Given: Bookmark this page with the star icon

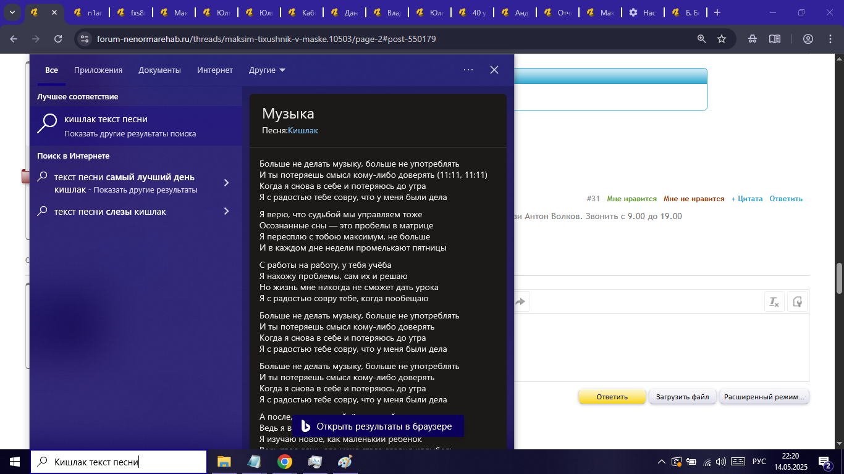Looking at the screenshot, I should [722, 39].
